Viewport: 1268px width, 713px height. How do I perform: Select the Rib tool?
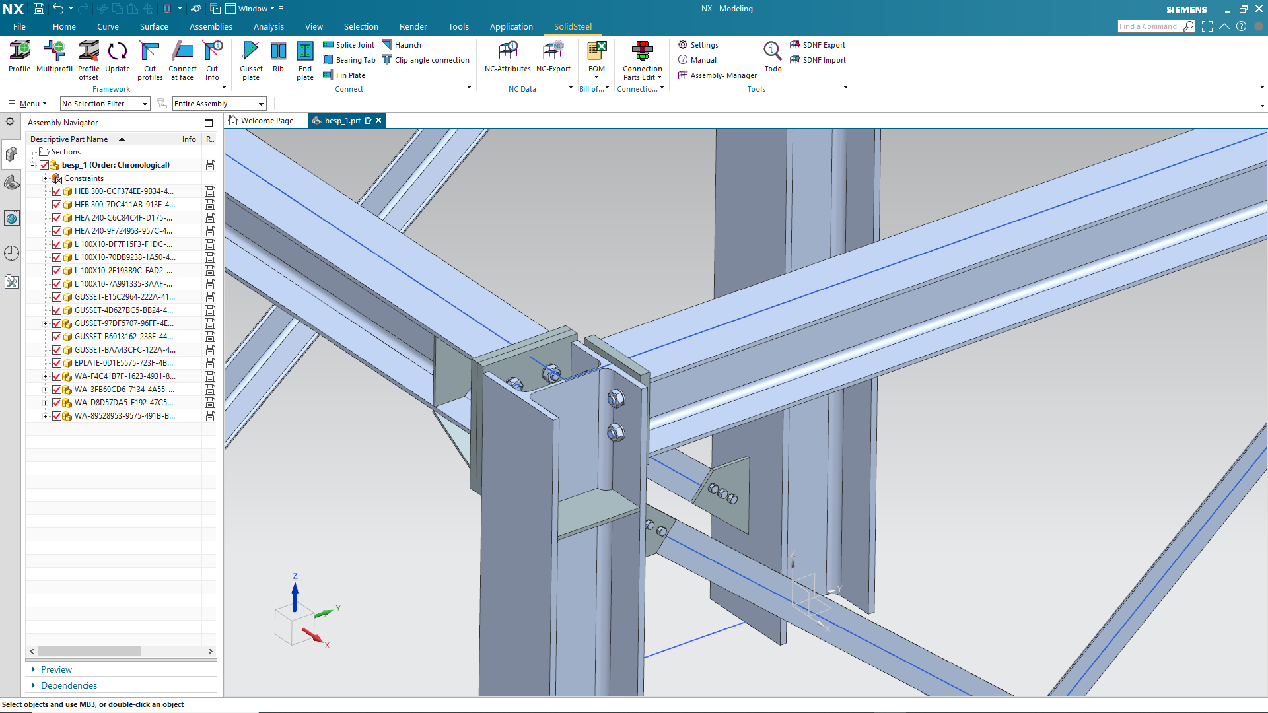pos(278,59)
